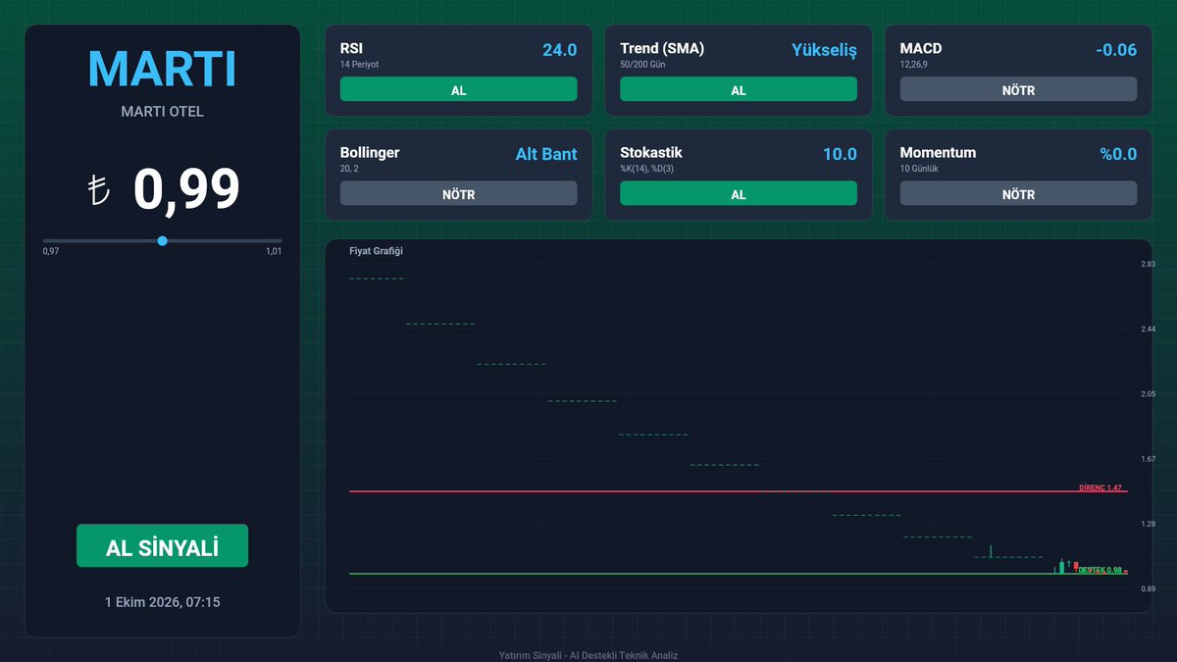Click the NÖTR button under Bollinger
The width and height of the screenshot is (1177, 662).
pos(458,194)
